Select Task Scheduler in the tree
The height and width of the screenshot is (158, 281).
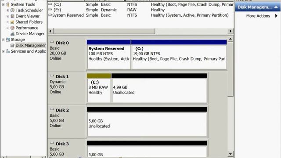(29, 10)
